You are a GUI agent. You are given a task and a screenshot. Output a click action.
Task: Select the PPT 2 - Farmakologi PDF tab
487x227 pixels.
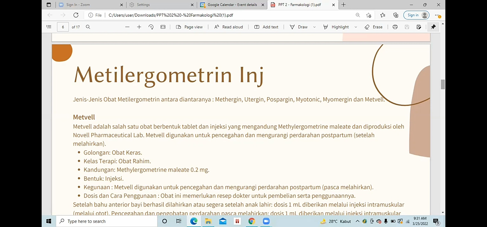tap(302, 5)
